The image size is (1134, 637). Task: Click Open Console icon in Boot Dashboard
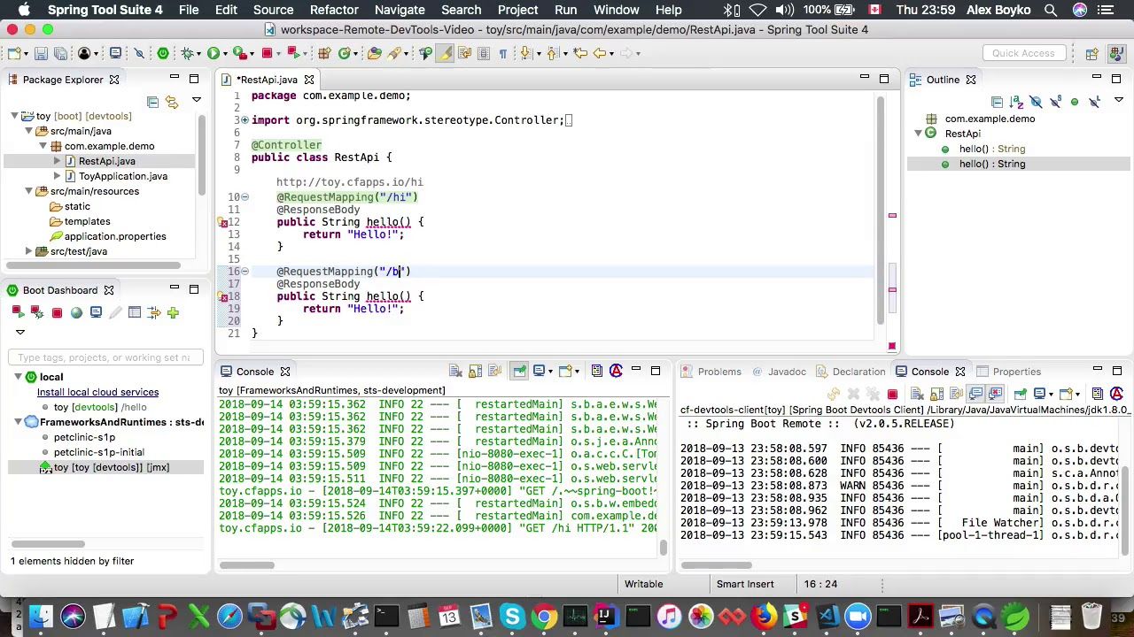coord(96,312)
